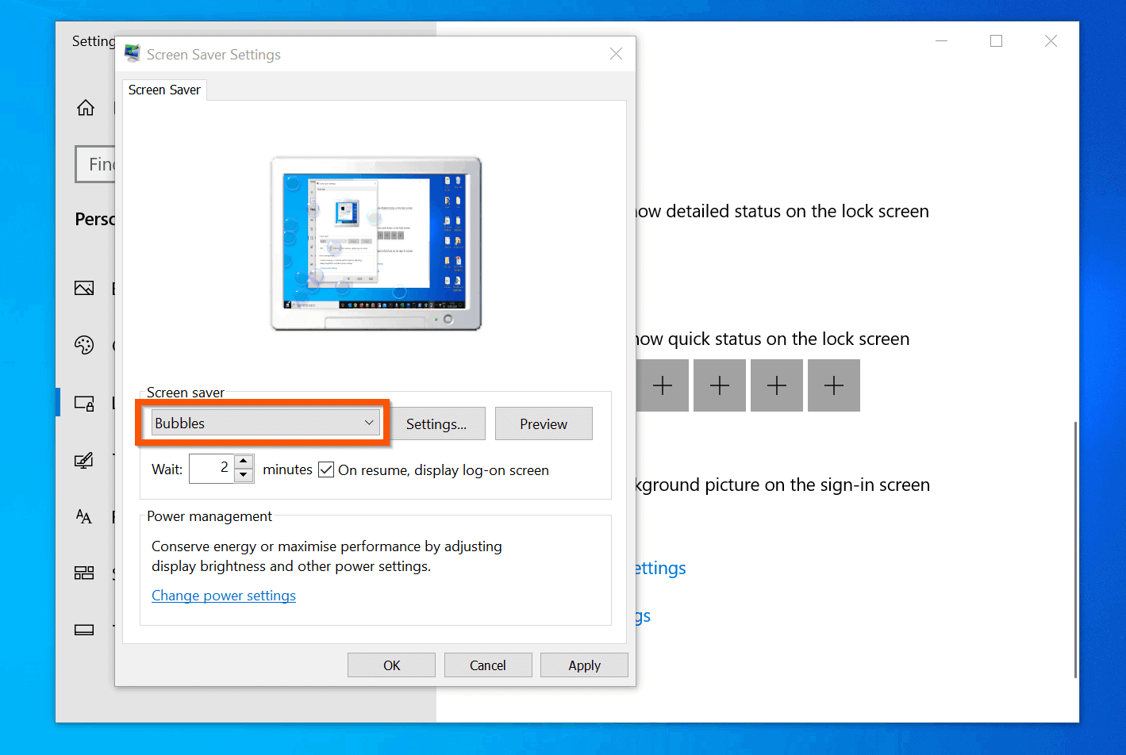Confirm changes with the OK button
The height and width of the screenshot is (755, 1126).
(x=391, y=665)
